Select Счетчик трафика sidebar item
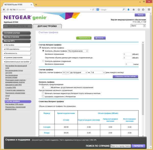Image resolution: width=153 pixels, height=150 pixels. tap(18, 101)
